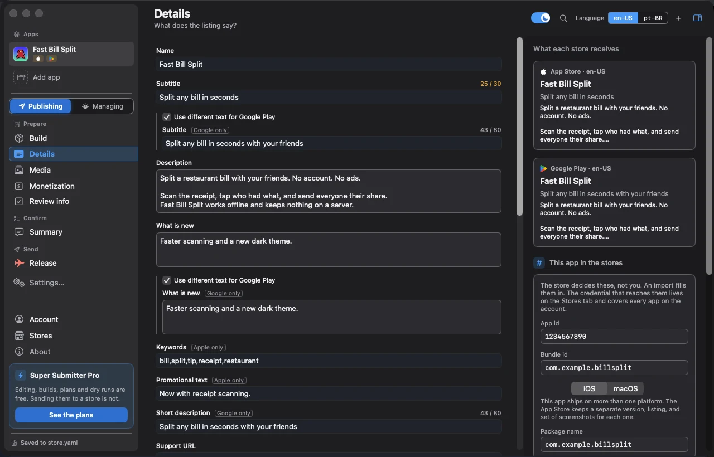The width and height of the screenshot is (714, 457).
Task: Click the Publishing paper-plane icon
Action: [x=22, y=106]
